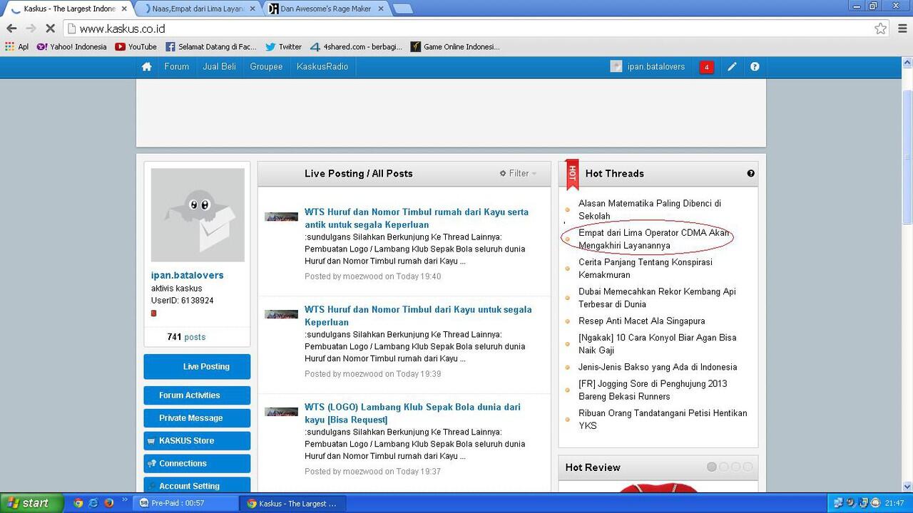Open the Twitter bookmark
Image resolution: width=913 pixels, height=513 pixels.
point(283,47)
